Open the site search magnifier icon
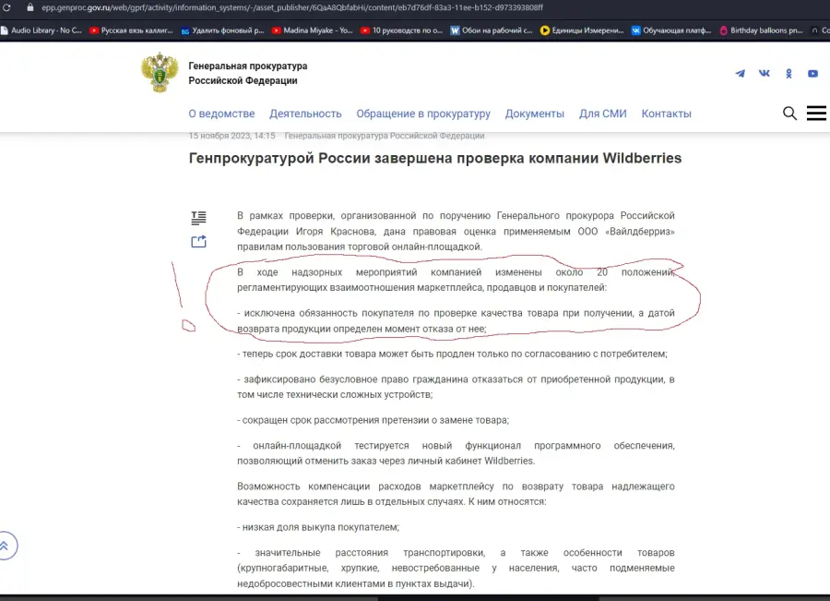 789,113
